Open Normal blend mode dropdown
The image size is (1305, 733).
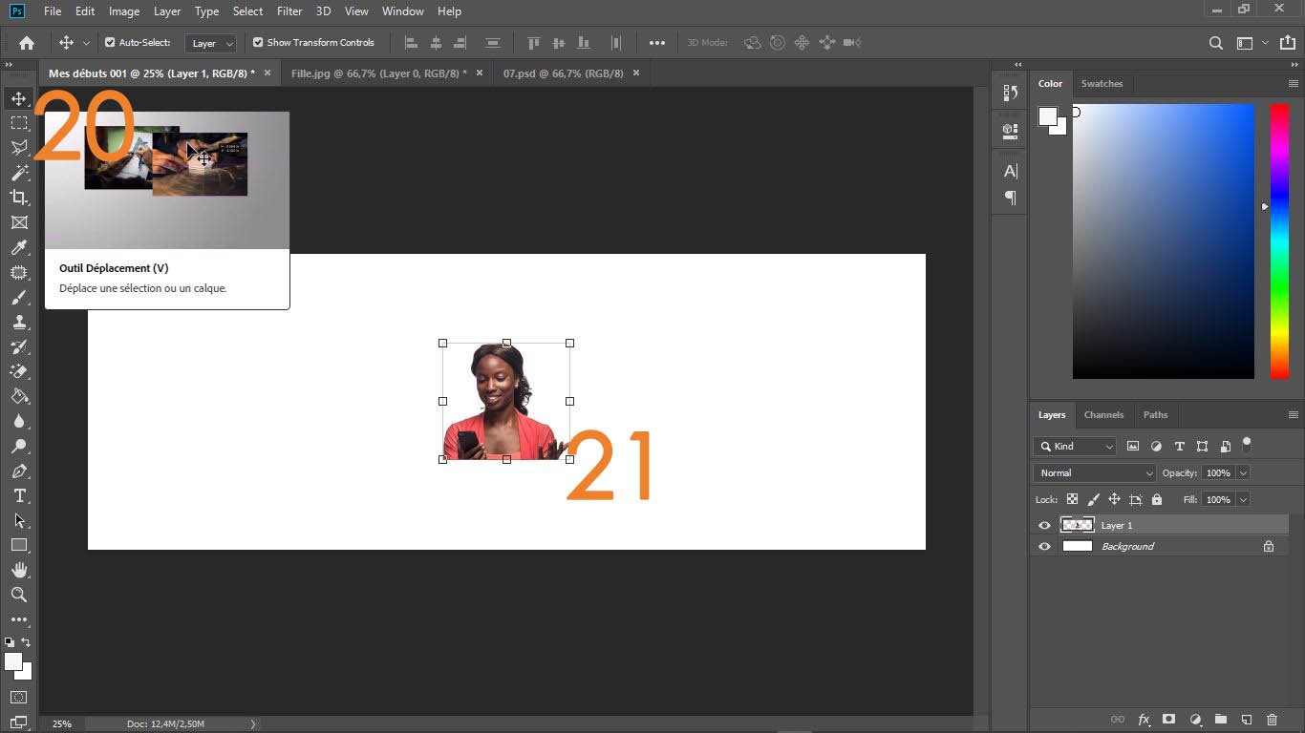pyautogui.click(x=1095, y=472)
